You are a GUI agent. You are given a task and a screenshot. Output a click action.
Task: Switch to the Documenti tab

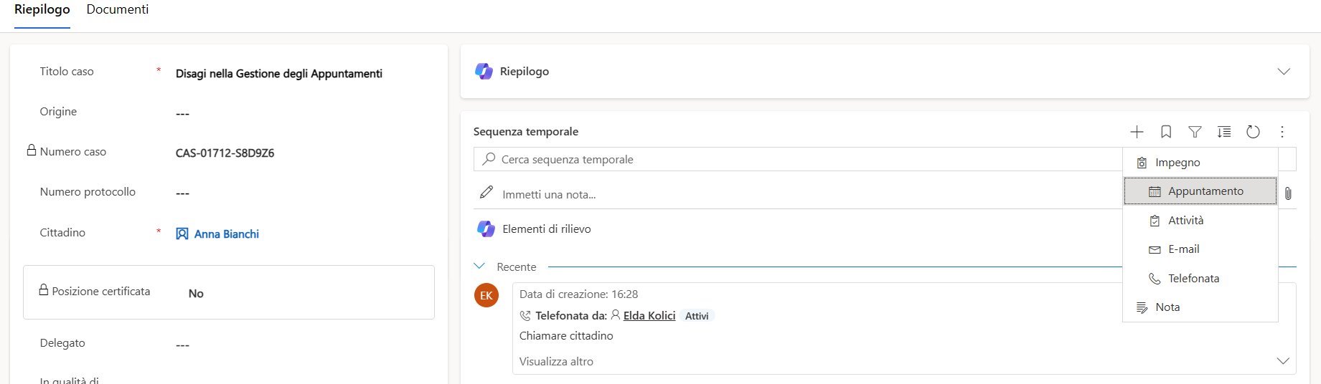[118, 9]
